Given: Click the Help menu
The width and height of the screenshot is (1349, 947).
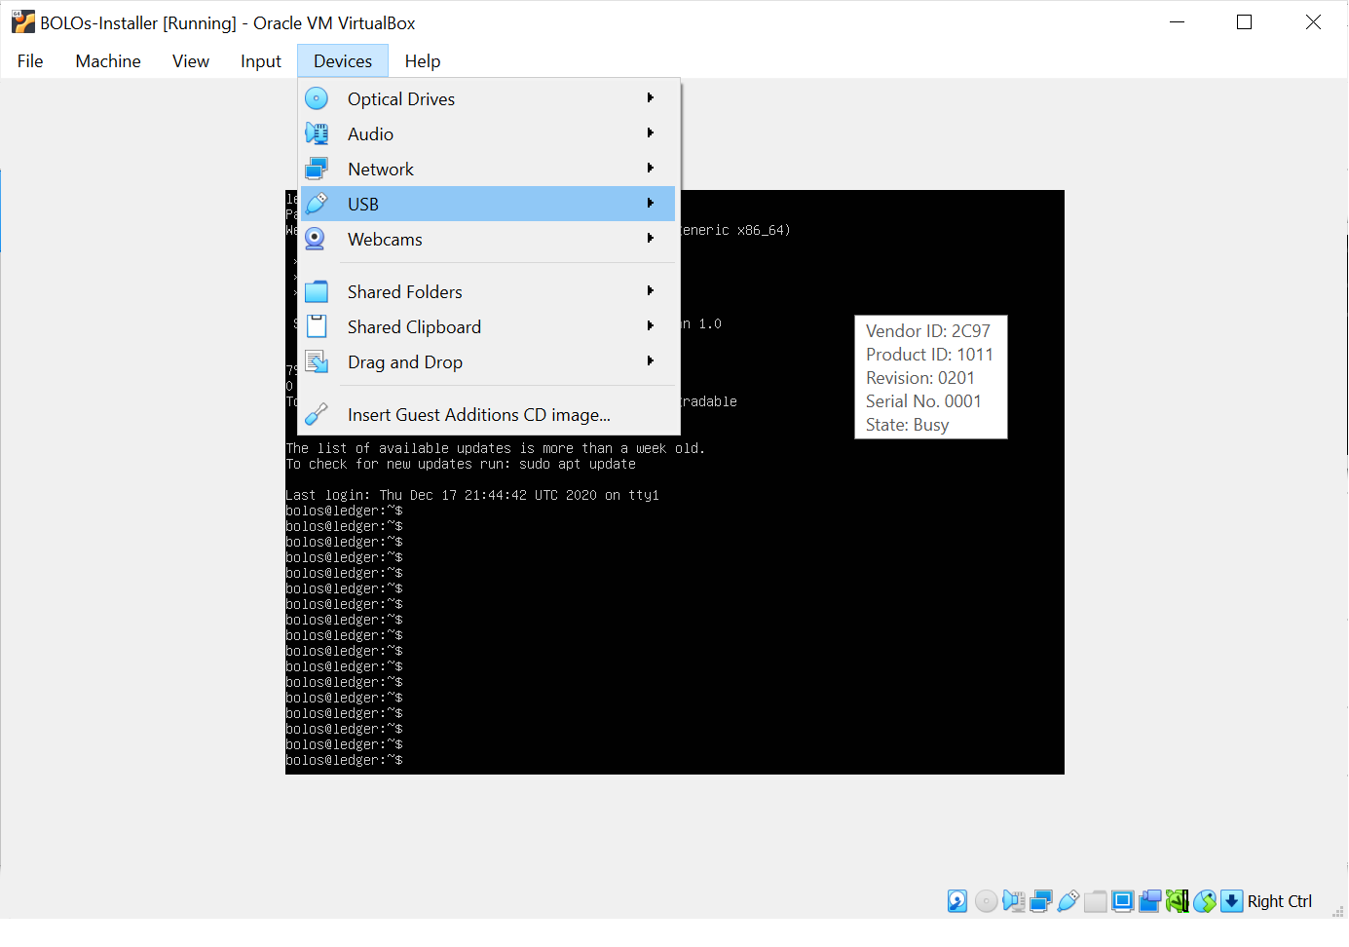Looking at the screenshot, I should tap(422, 60).
